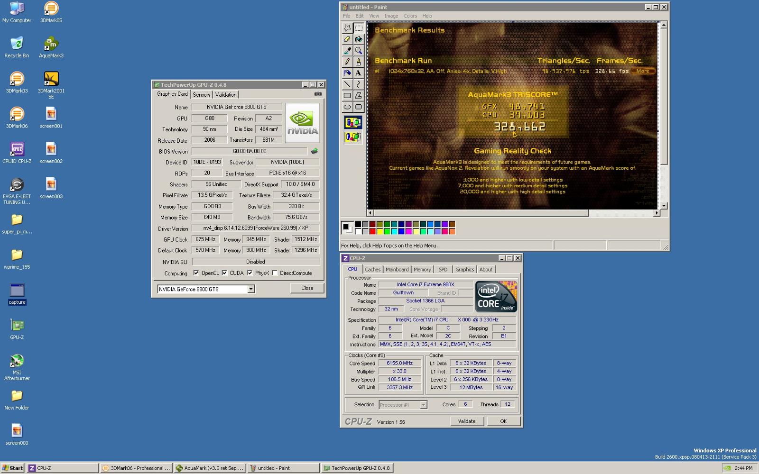Viewport: 759px width, 474px height.
Task: Pick the Fill With Color bucket tool
Action: (359, 39)
